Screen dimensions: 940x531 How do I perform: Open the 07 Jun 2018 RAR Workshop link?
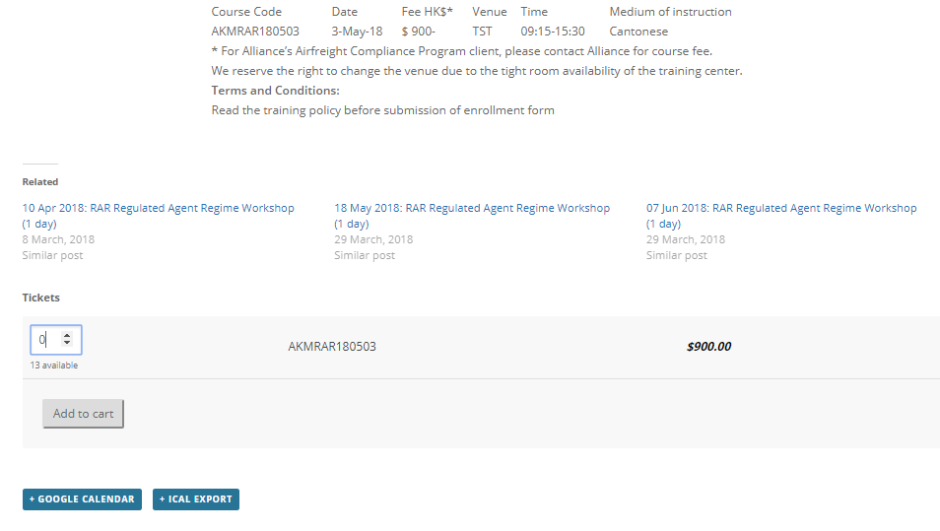click(780, 209)
